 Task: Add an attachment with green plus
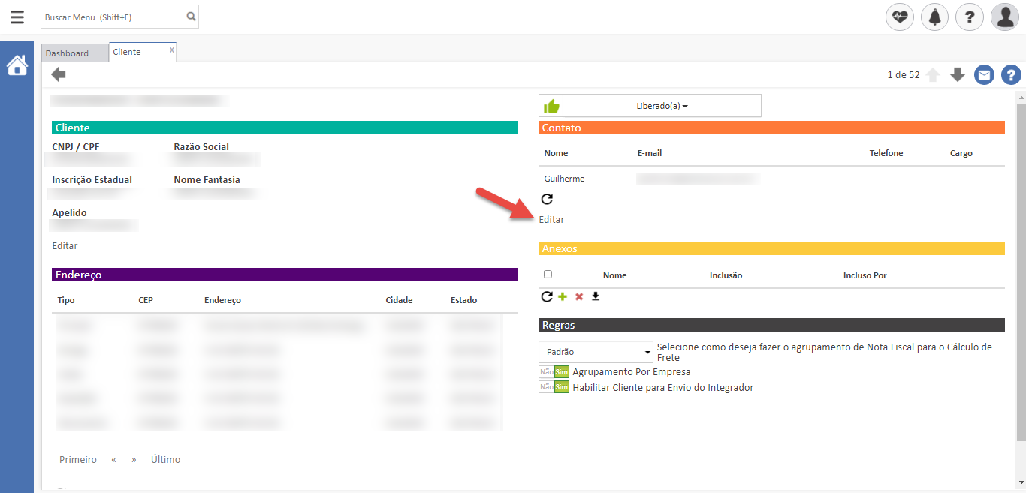click(x=563, y=297)
